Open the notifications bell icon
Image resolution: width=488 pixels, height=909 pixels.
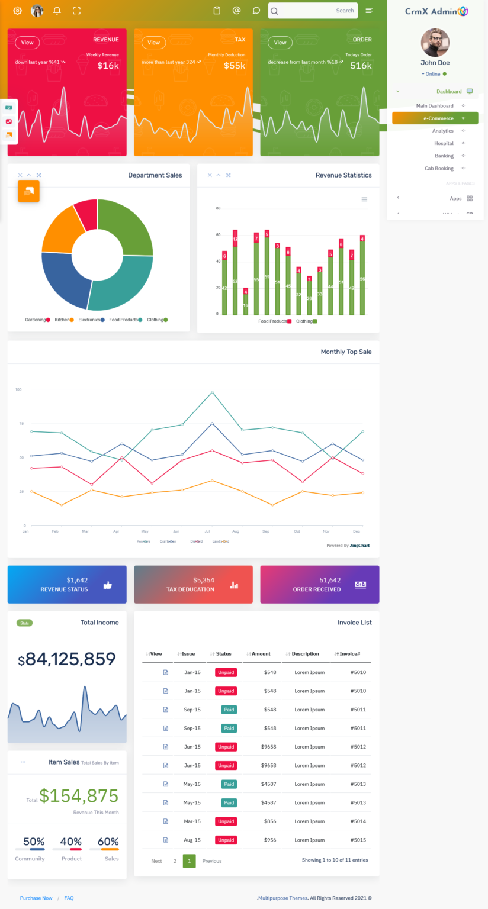(x=57, y=10)
